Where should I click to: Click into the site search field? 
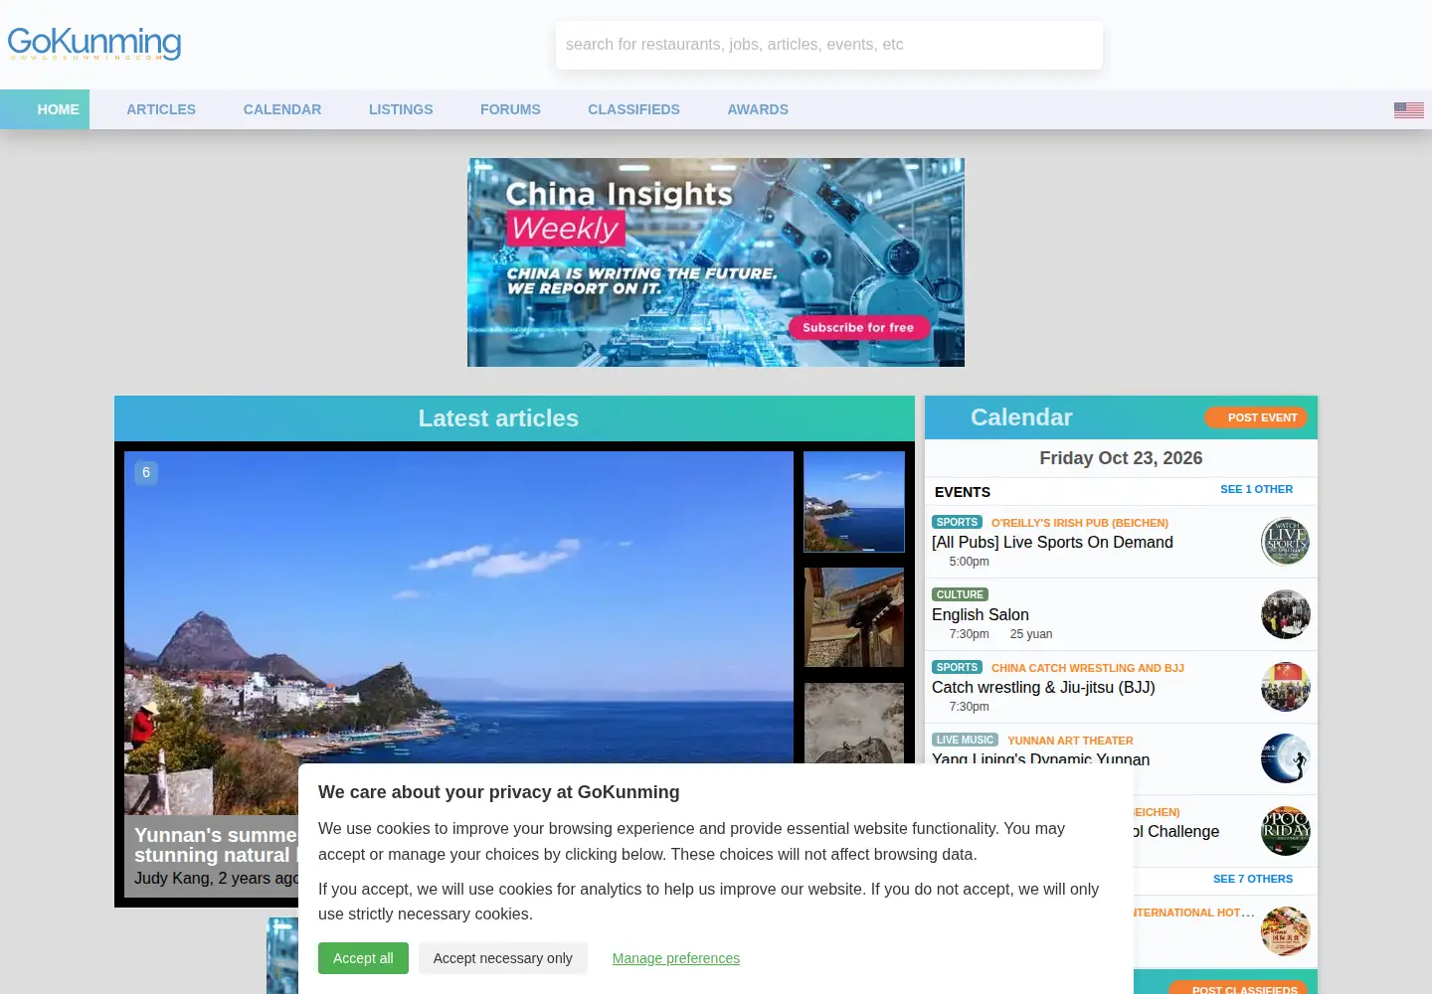tap(829, 45)
